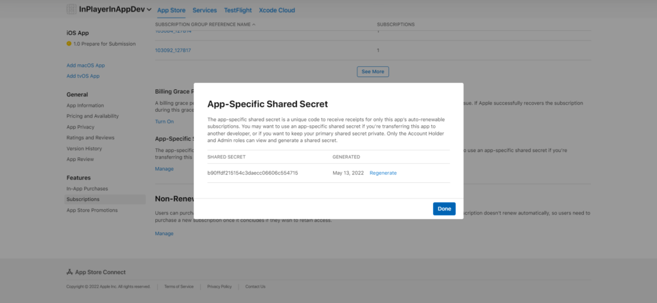Click the GENERATED column label
The height and width of the screenshot is (303, 657).
coord(346,157)
